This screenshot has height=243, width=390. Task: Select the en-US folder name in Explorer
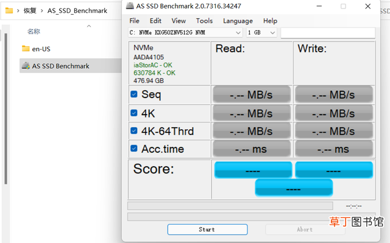41,49
